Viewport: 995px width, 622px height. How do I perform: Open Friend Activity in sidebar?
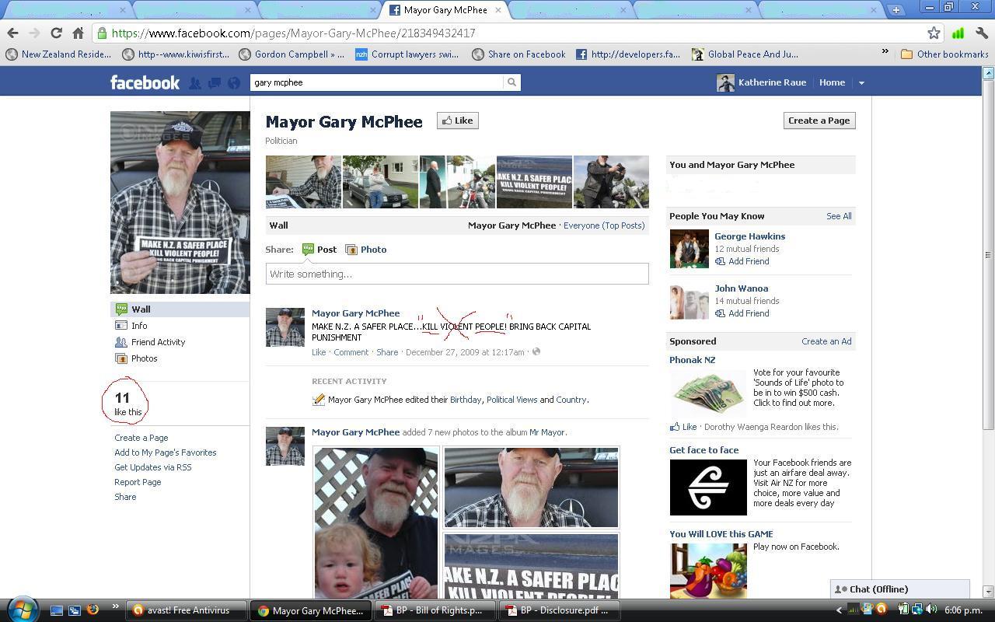click(180, 342)
